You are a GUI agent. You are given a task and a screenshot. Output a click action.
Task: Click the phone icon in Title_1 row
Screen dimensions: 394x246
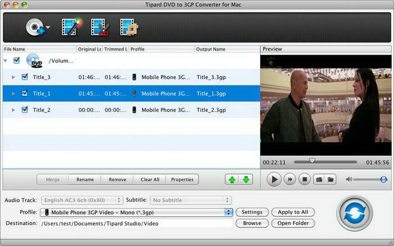(134, 93)
